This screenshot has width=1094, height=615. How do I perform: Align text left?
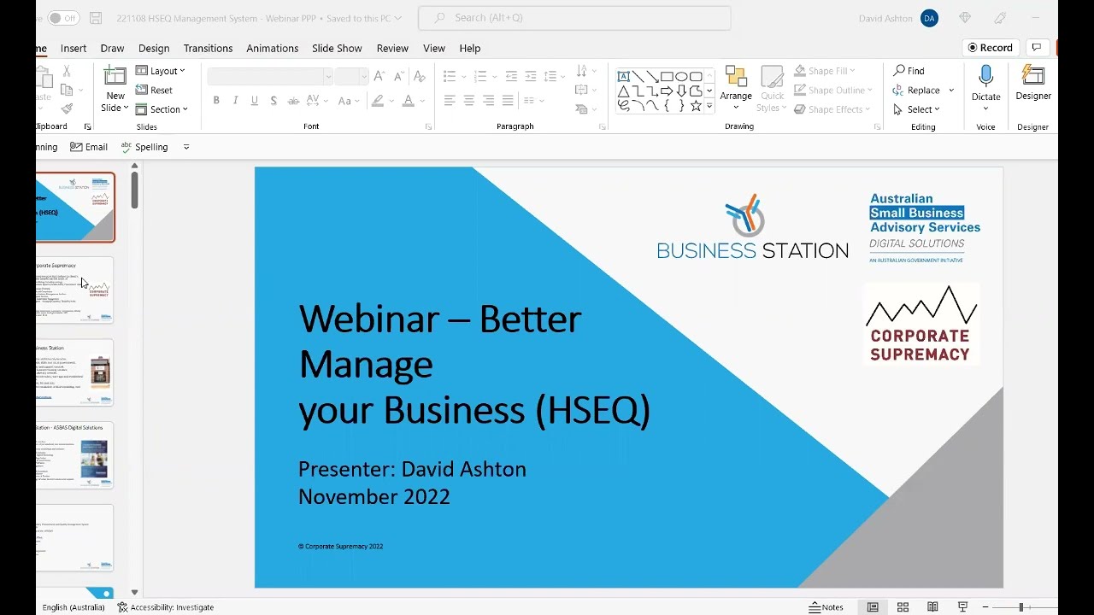[450, 101]
